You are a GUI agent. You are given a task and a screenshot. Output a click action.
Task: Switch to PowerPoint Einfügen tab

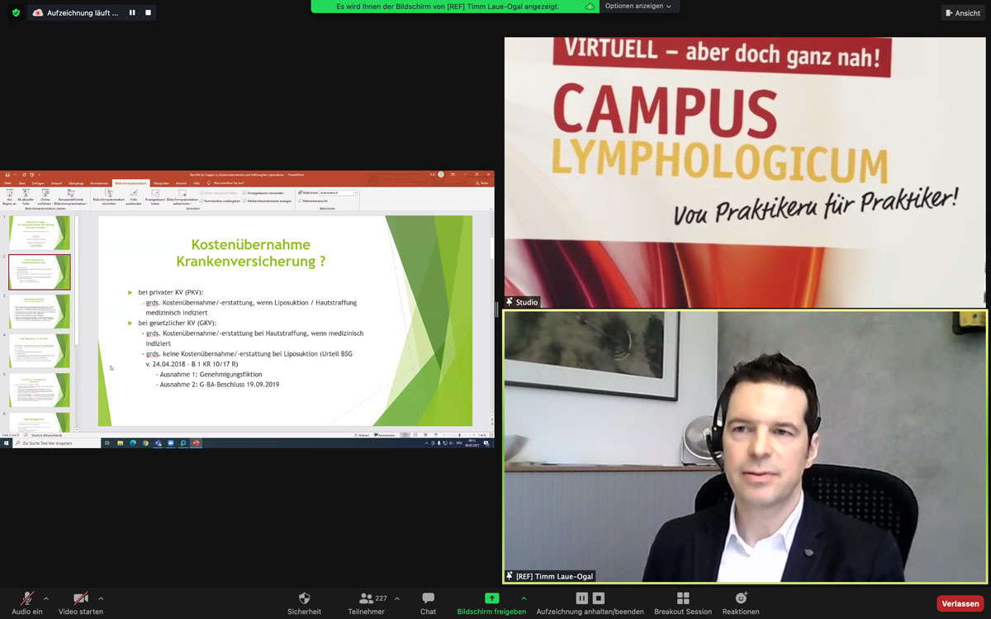(x=38, y=183)
